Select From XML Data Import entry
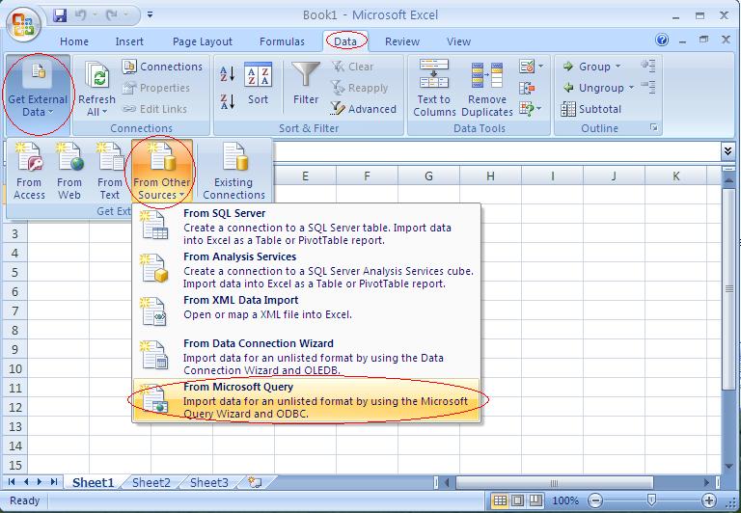741x513 pixels. point(306,311)
